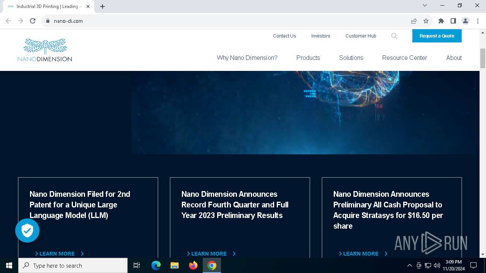This screenshot has width=486, height=273.
Task: Open the website search magnifier icon
Action: pos(394,36)
